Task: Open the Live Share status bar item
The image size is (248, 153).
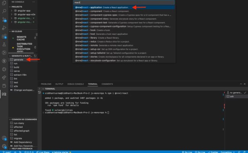Action: coord(43,152)
